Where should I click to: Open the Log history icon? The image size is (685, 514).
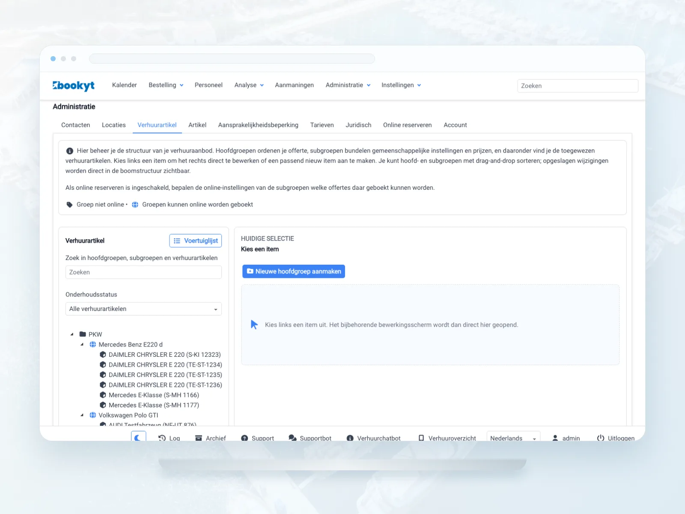tap(162, 438)
